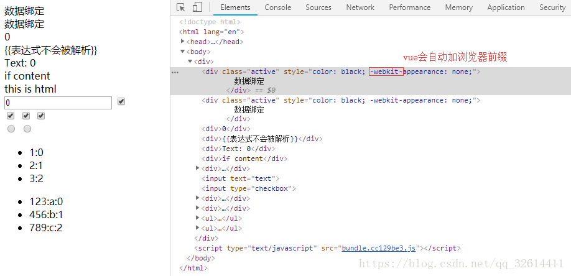
Task: Click the closing /body tag line
Action: point(201,258)
